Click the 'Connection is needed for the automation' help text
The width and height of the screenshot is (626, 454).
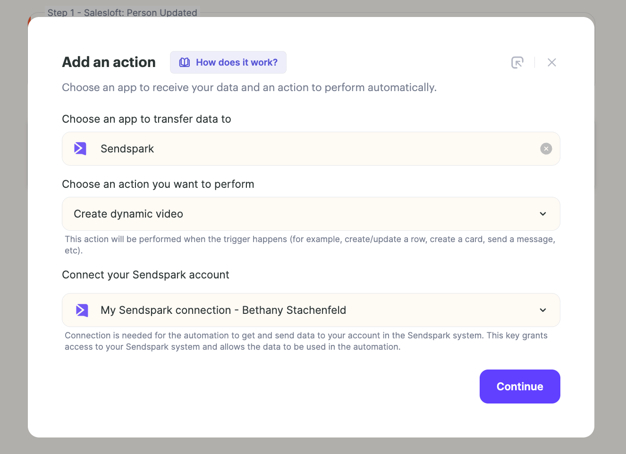click(x=306, y=341)
